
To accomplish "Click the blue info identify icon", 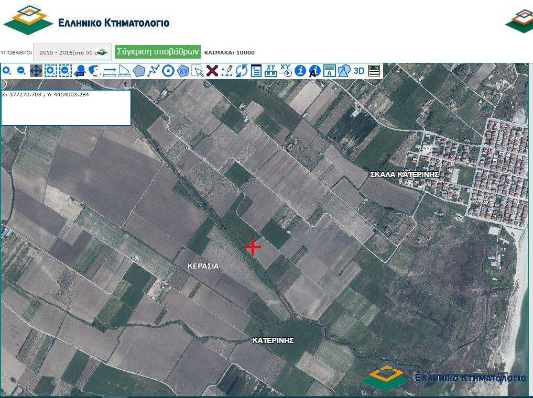I will coord(300,71).
